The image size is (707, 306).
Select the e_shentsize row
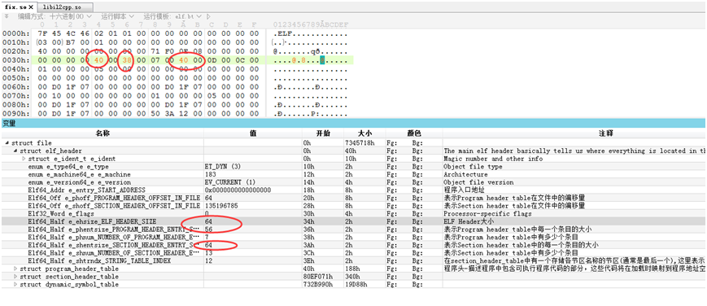tap(353, 245)
